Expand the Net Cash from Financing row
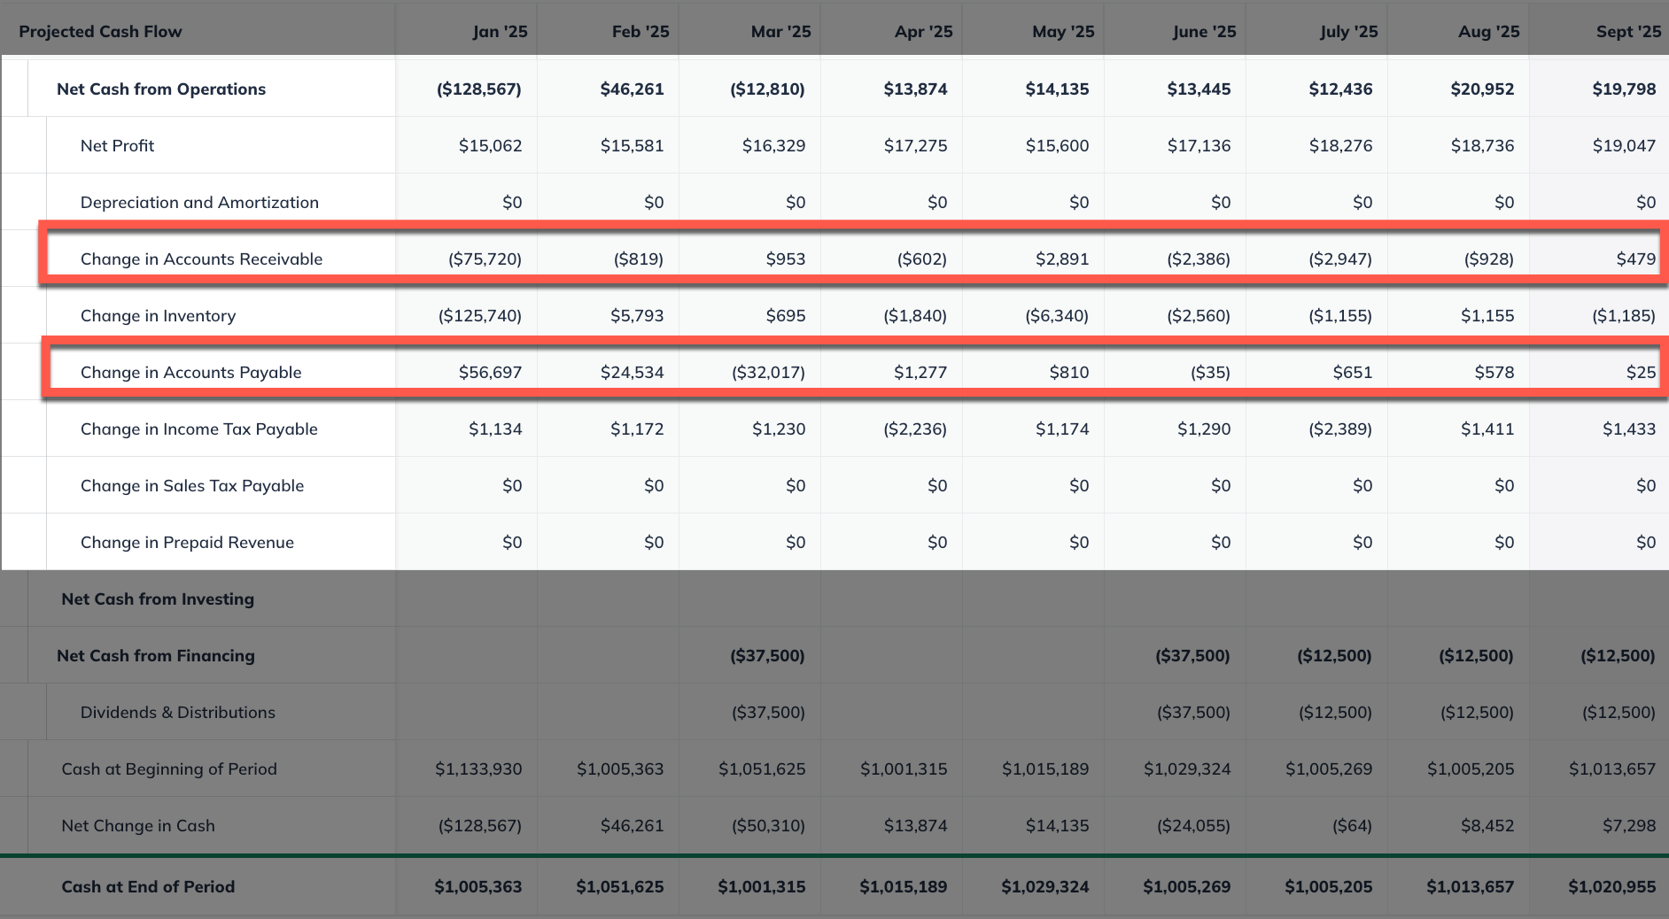 coord(156,655)
